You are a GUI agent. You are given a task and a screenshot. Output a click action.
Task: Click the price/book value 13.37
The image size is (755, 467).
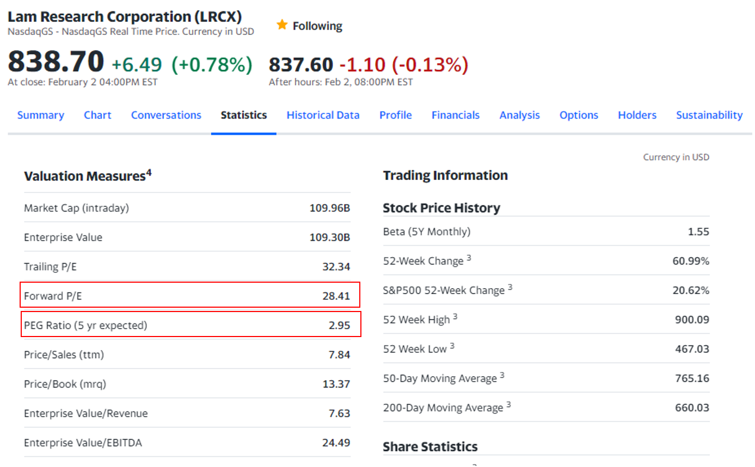[x=336, y=384]
